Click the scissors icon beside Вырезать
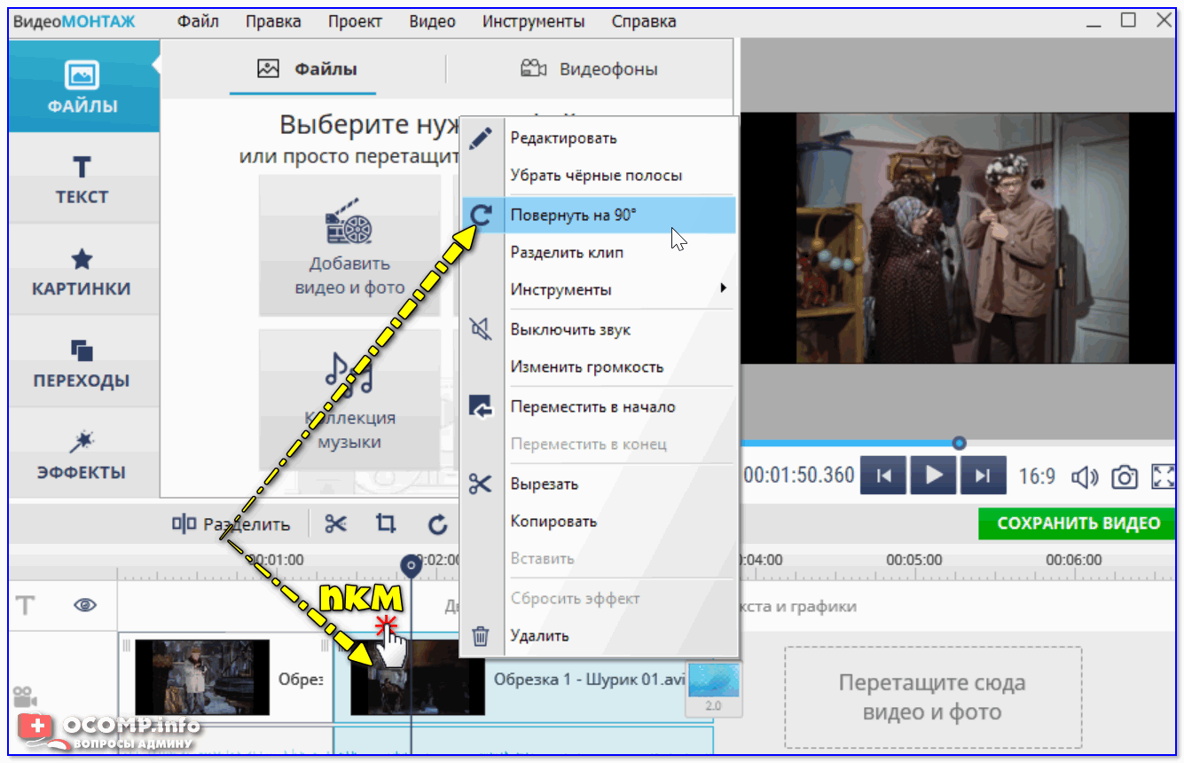 point(481,484)
